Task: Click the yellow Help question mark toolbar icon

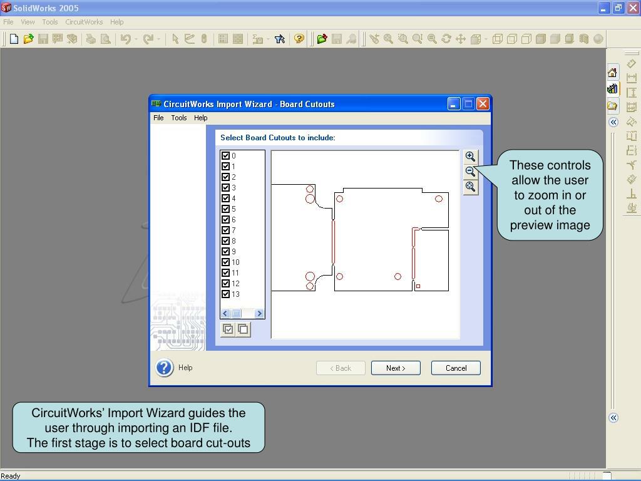Action: click(x=299, y=39)
